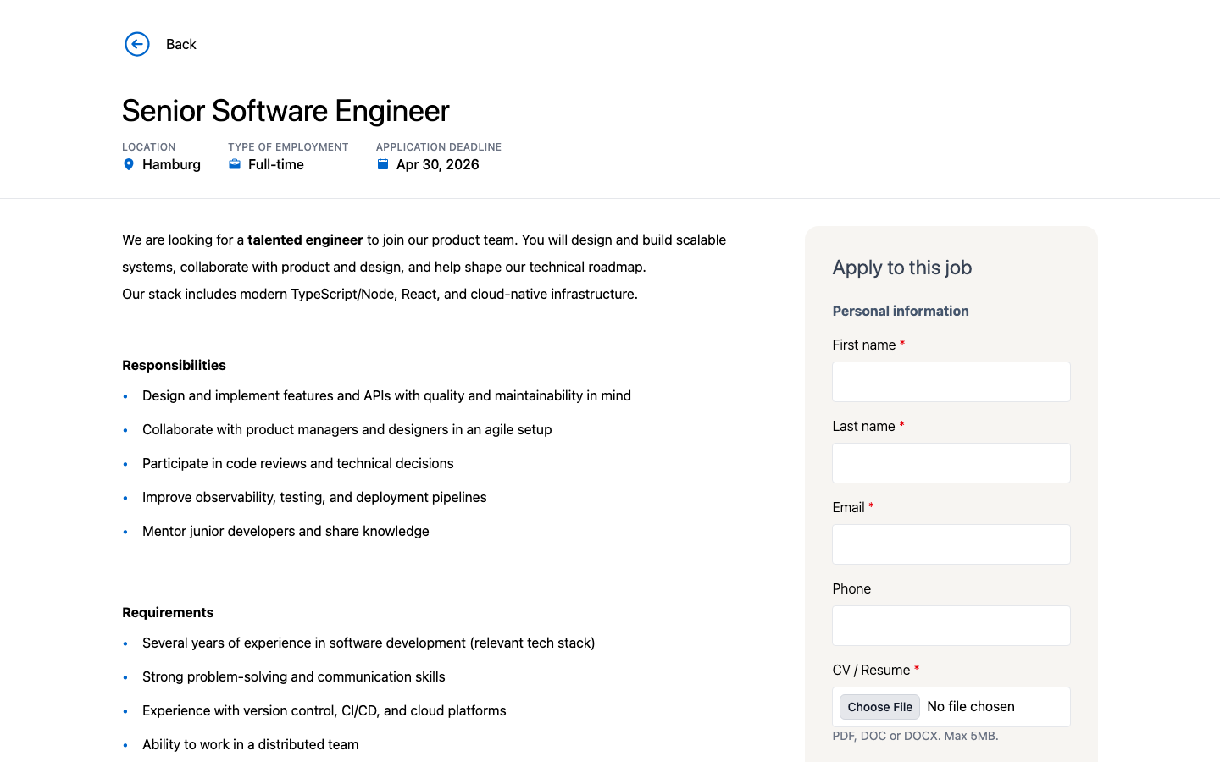The image size is (1220, 762).
Task: Focus the Last name input field
Action: pos(951,463)
